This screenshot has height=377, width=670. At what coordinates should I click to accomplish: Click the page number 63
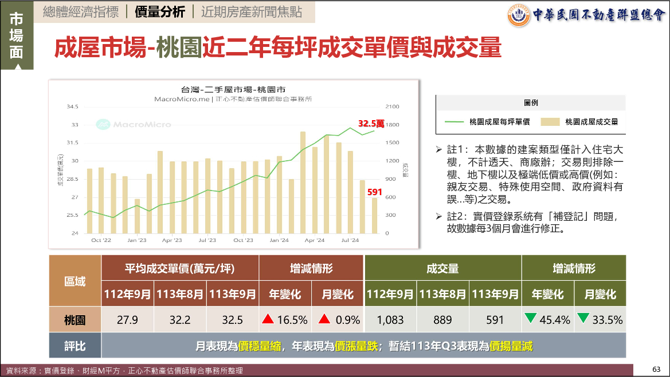tap(656, 369)
